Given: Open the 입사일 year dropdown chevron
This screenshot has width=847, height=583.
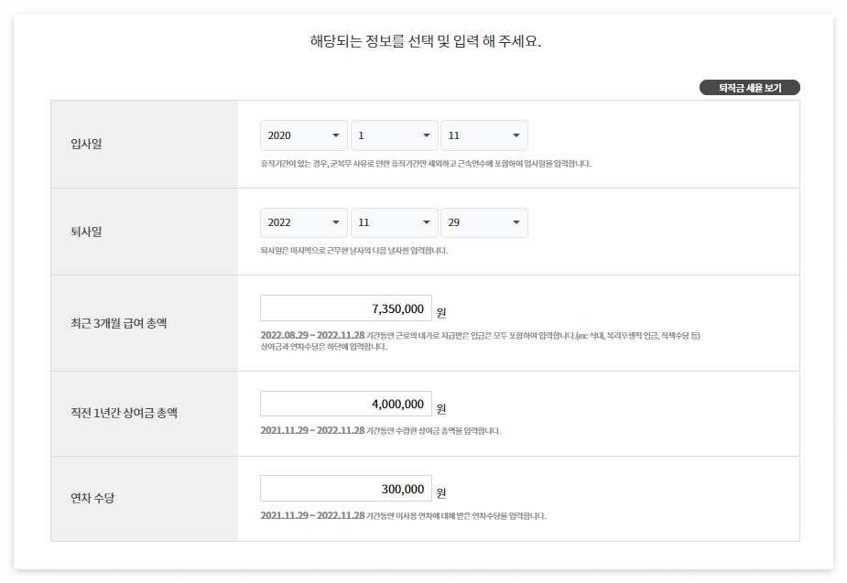Looking at the screenshot, I should 334,135.
